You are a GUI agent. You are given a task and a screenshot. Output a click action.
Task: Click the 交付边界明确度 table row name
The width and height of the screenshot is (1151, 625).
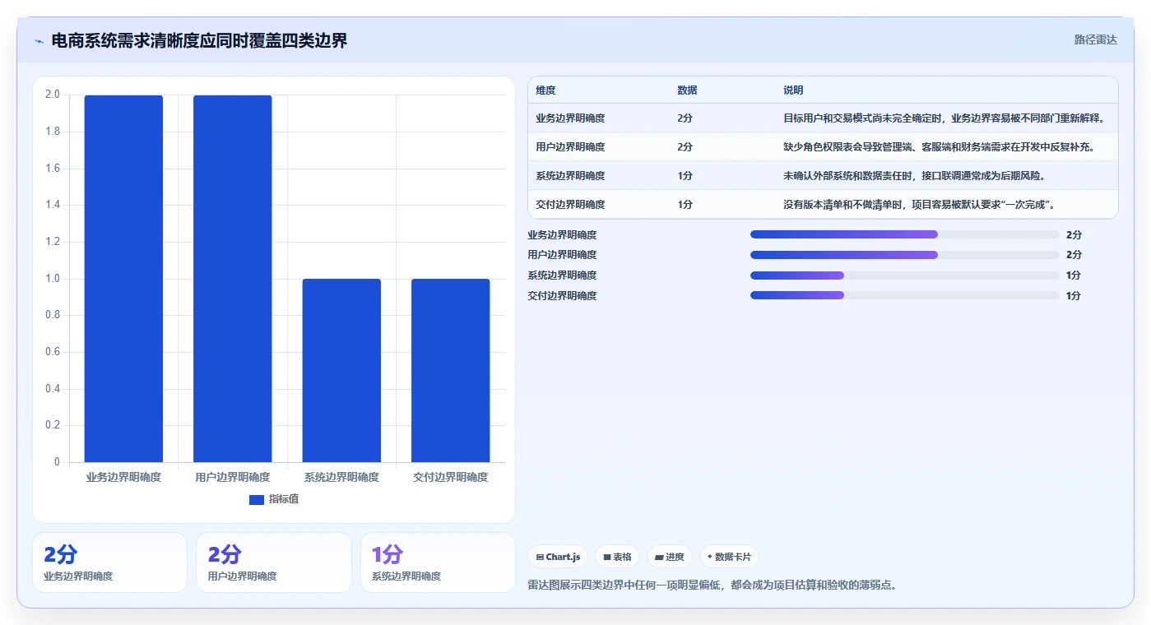click(570, 205)
